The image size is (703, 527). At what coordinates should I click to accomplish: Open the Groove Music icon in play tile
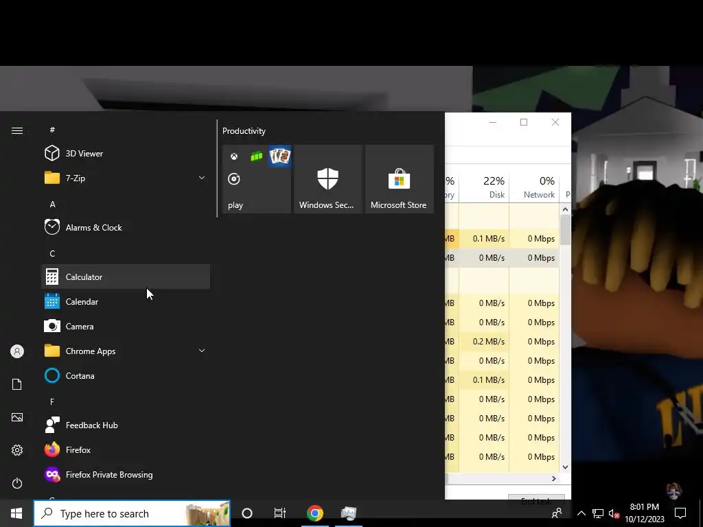point(234,179)
